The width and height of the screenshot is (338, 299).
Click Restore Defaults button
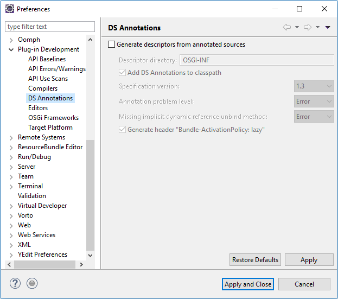coord(255,260)
